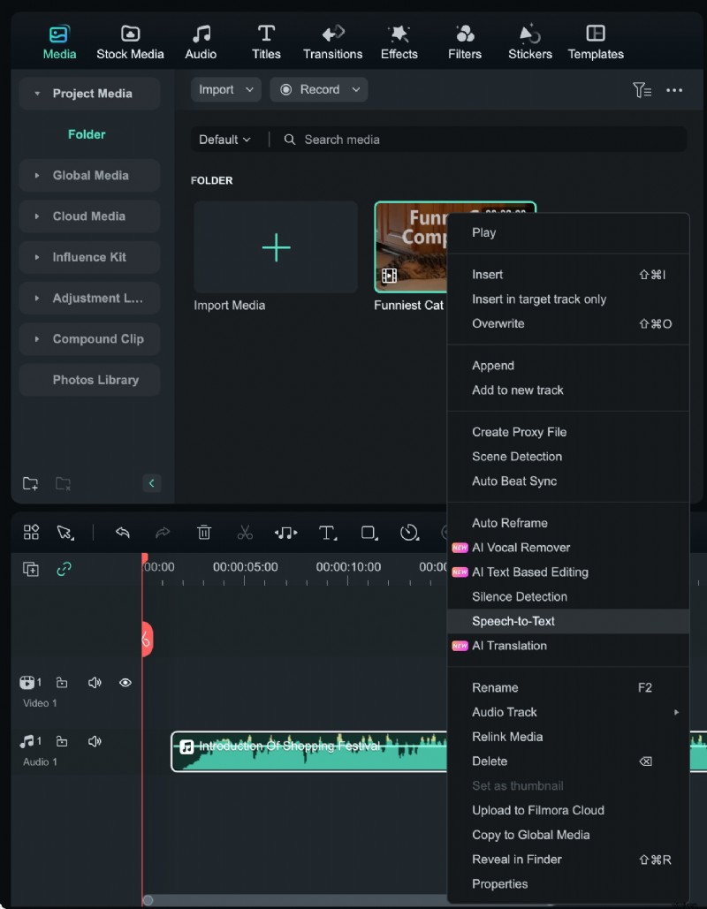The image size is (707, 909).
Task: Click the Add new track icon
Action: 31,570
